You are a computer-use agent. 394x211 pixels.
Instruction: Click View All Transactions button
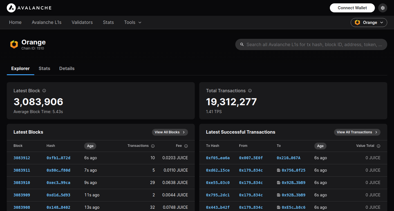(x=357, y=132)
